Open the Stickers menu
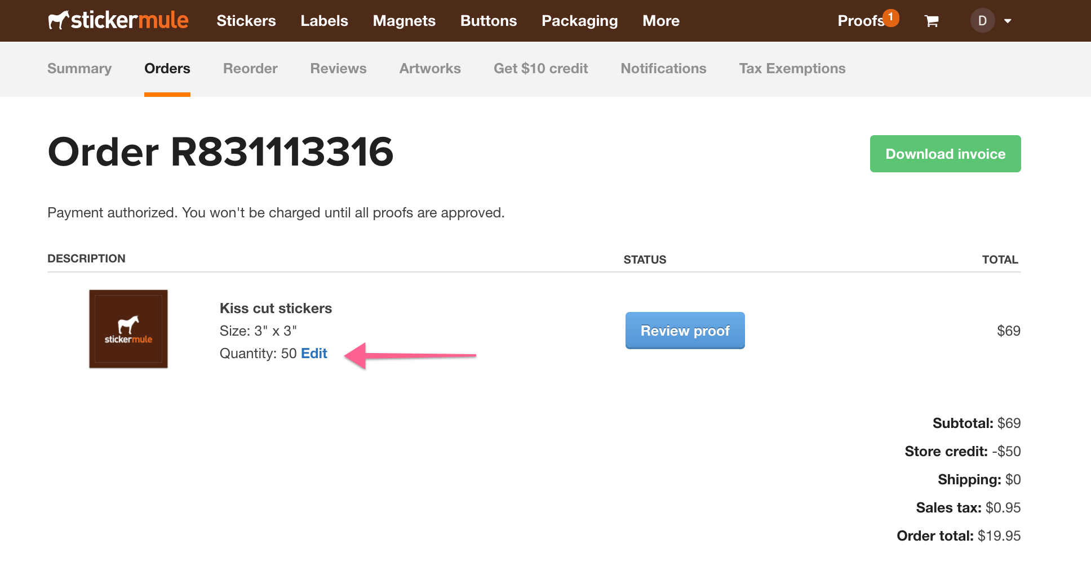The image size is (1091, 562). click(246, 21)
